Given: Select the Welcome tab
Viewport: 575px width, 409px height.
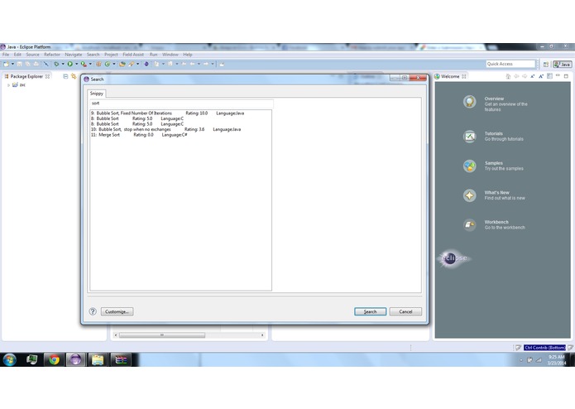Looking at the screenshot, I should [x=450, y=76].
